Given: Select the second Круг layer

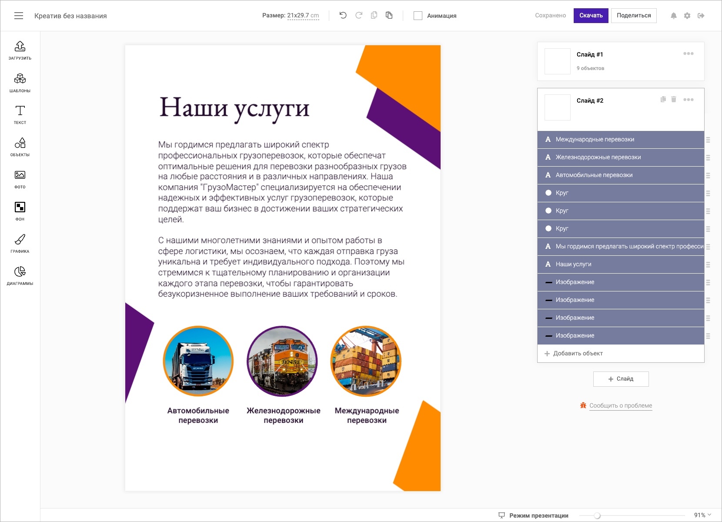Looking at the screenshot, I should click(621, 211).
